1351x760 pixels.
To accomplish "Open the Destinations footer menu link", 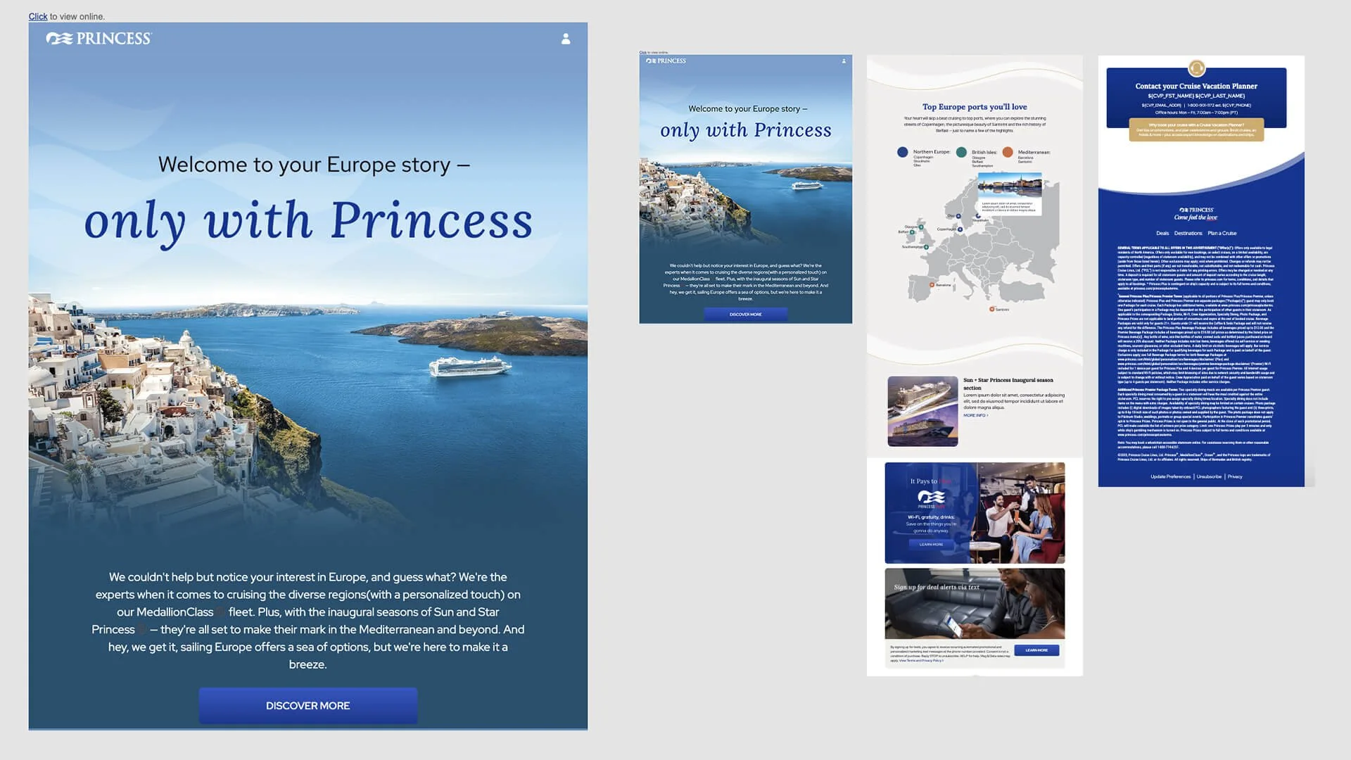I will pyautogui.click(x=1188, y=233).
